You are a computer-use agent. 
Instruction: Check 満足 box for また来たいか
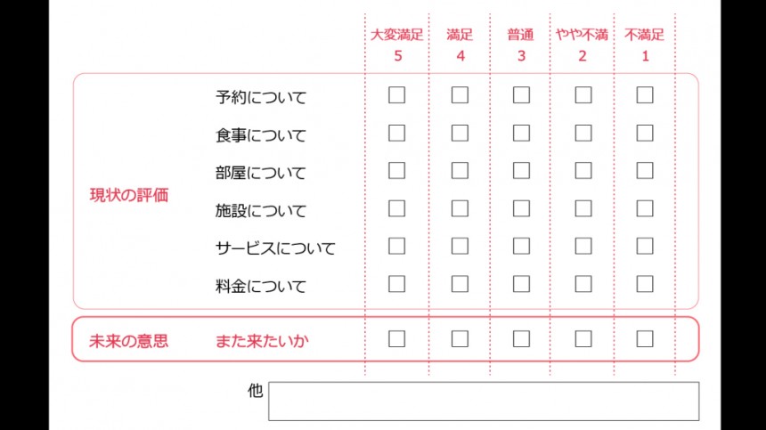460,338
